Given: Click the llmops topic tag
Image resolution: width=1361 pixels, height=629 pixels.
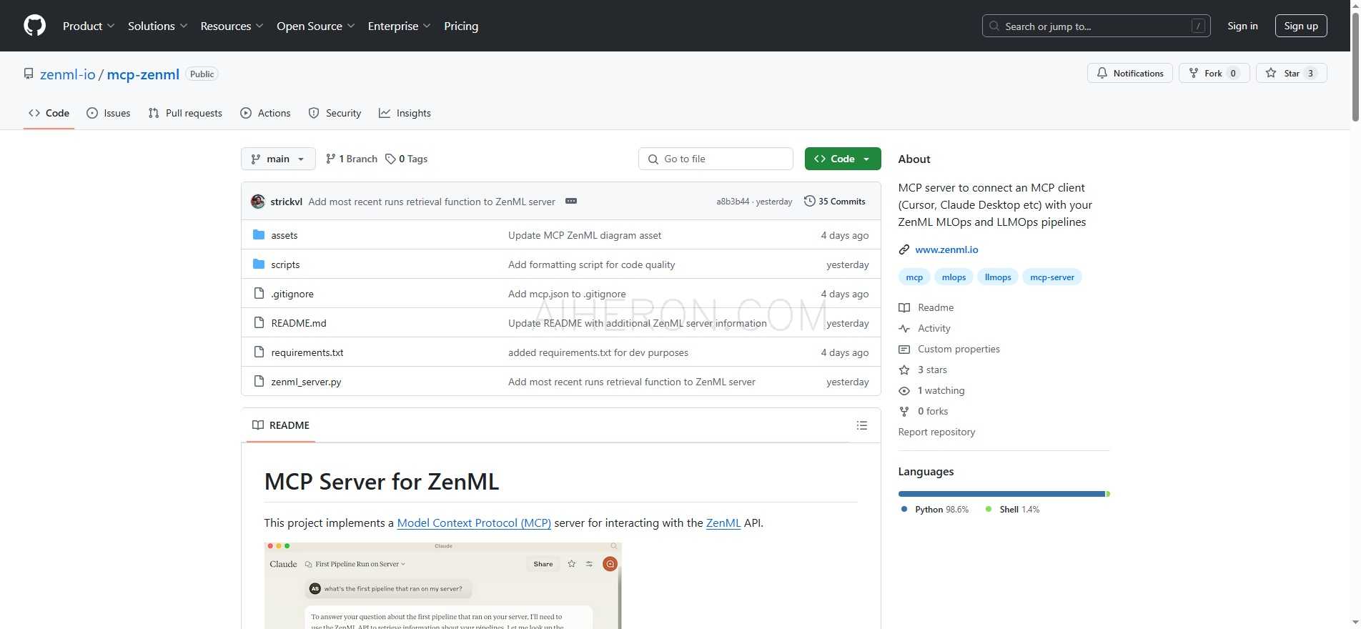Looking at the screenshot, I should (x=998, y=277).
